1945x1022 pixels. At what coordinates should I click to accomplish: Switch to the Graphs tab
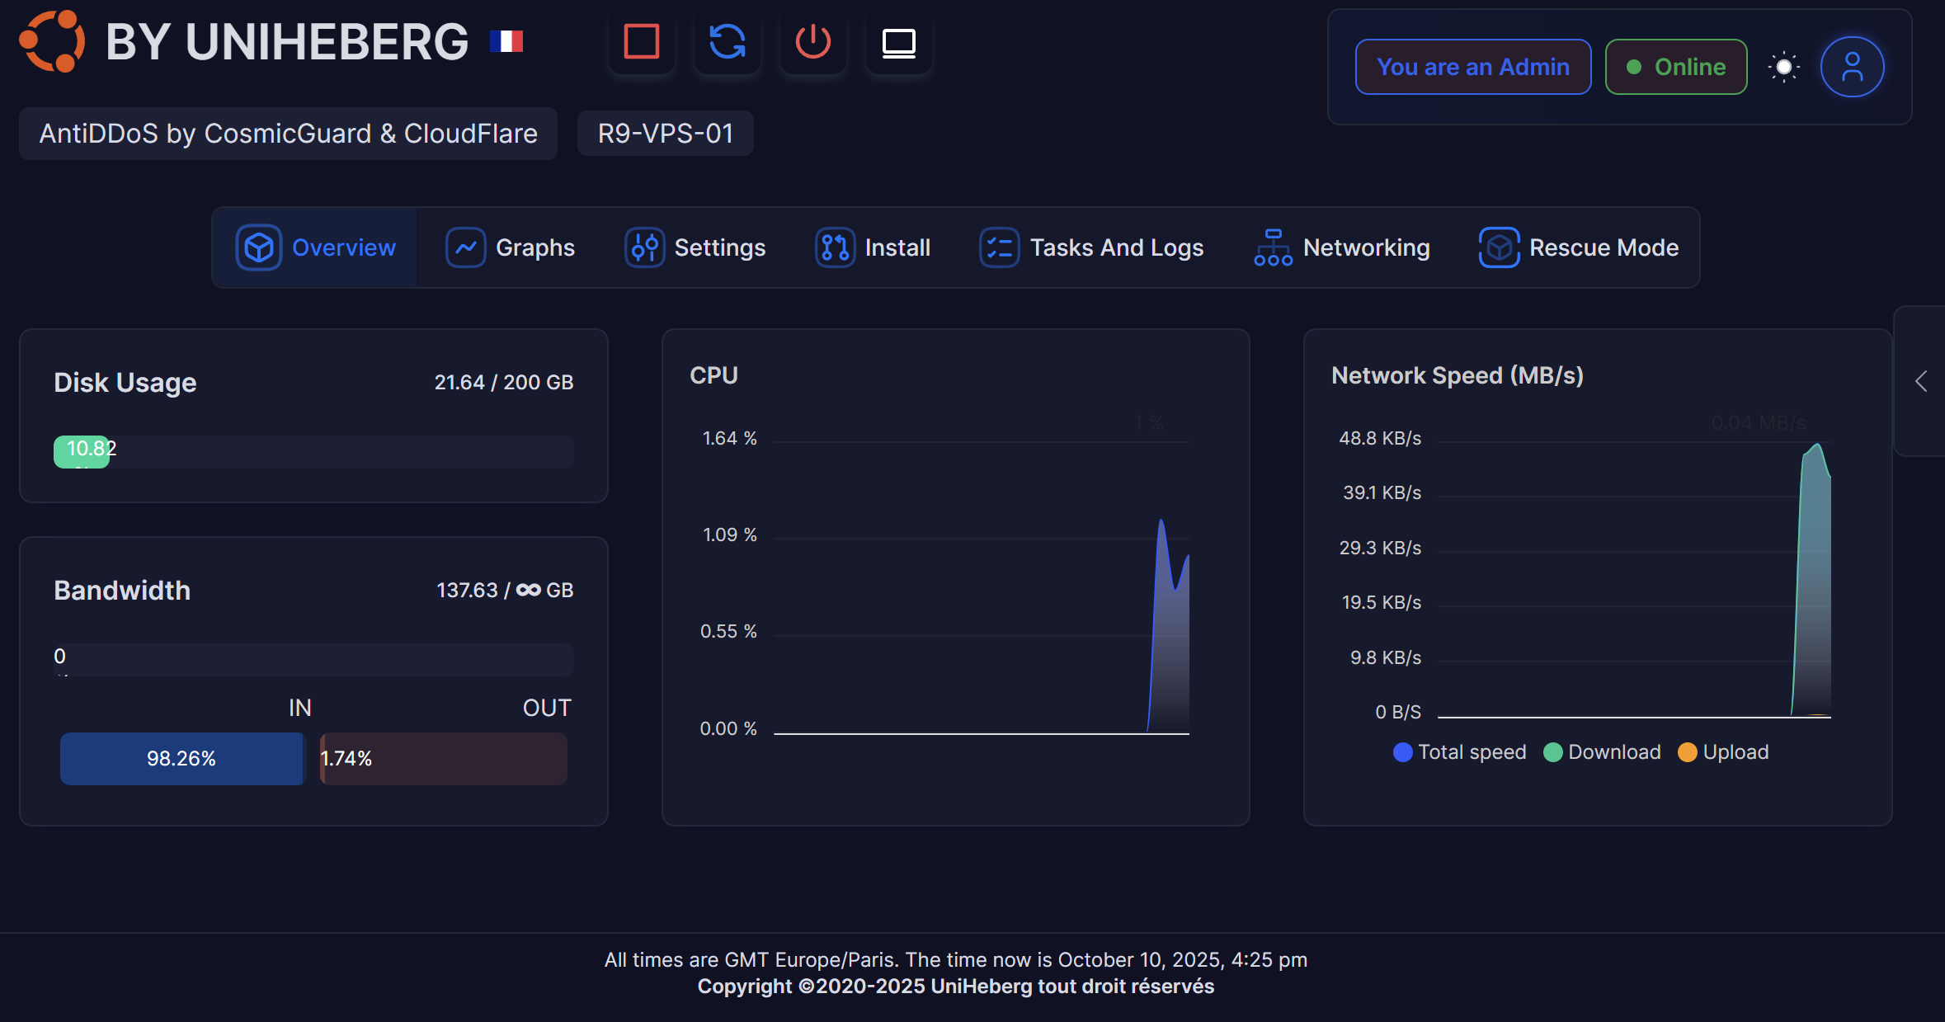point(511,247)
